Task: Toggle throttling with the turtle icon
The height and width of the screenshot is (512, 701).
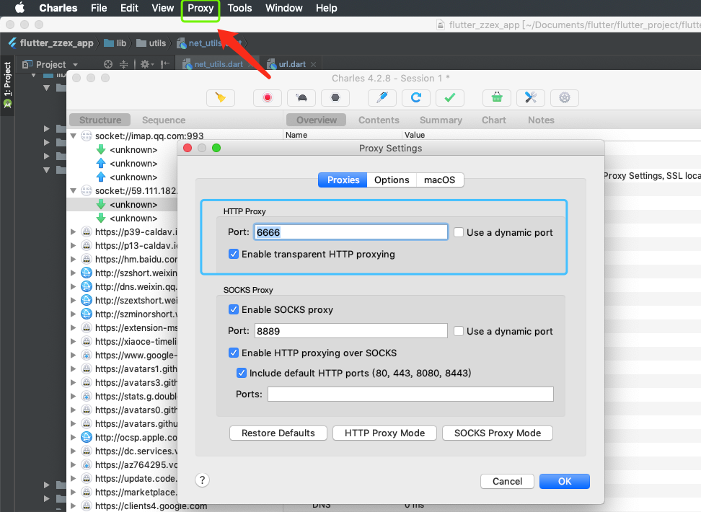Action: coord(301,97)
